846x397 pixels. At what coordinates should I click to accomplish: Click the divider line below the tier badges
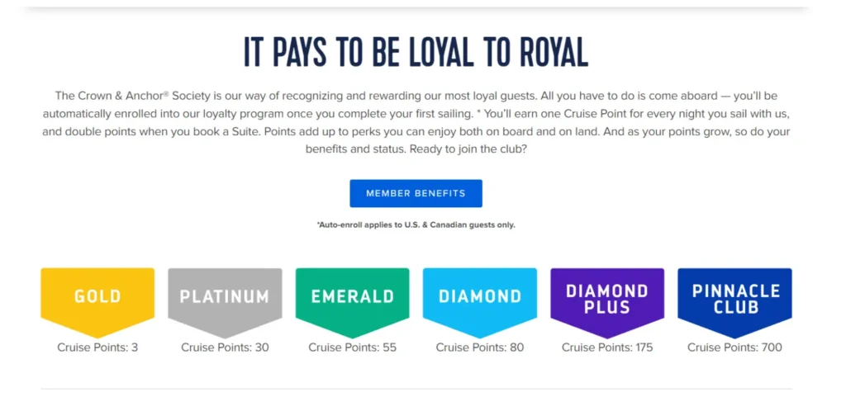click(416, 389)
